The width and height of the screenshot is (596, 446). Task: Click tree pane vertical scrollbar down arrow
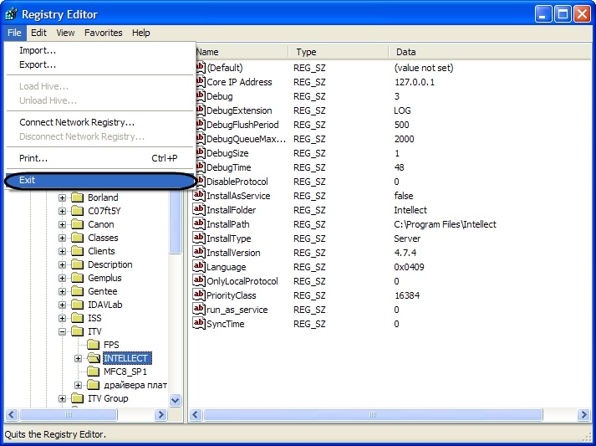click(175, 401)
